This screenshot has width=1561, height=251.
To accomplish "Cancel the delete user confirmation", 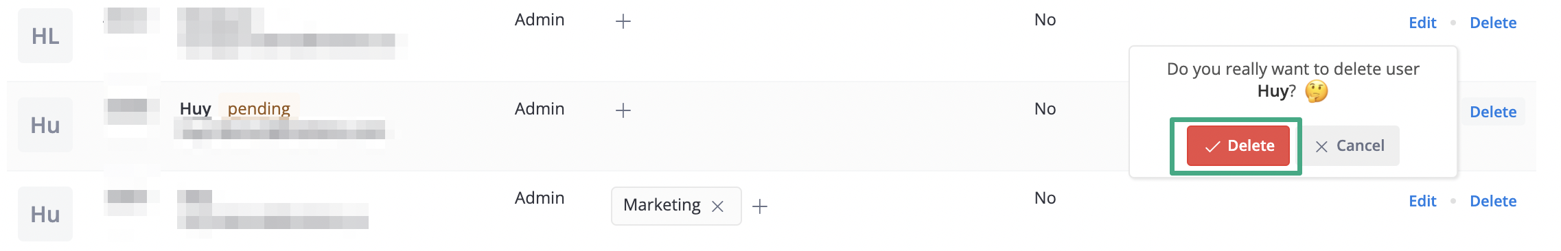I will click(x=1350, y=146).
